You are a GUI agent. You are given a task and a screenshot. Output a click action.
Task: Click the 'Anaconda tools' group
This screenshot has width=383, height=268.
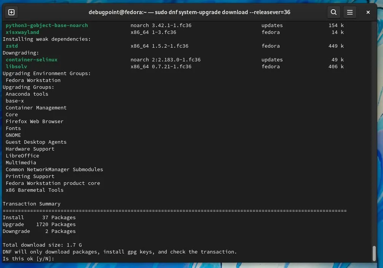(x=27, y=94)
